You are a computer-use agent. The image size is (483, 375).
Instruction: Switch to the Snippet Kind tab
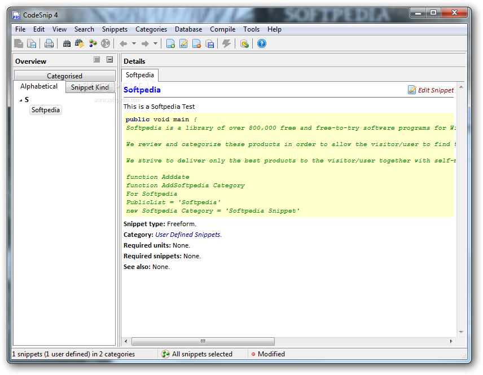click(x=90, y=87)
